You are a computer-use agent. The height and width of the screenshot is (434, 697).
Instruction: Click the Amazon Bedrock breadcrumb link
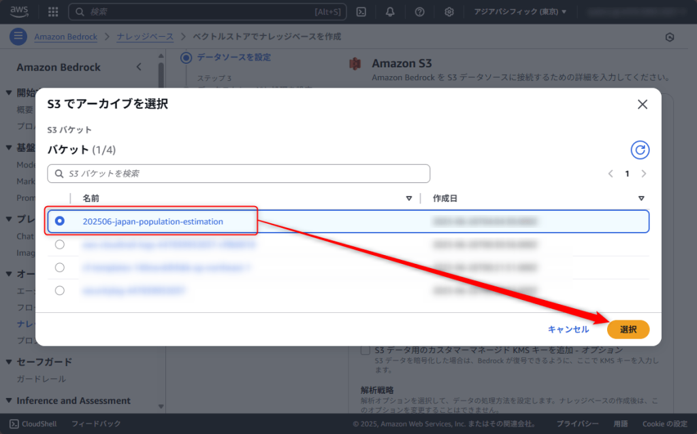coord(66,37)
